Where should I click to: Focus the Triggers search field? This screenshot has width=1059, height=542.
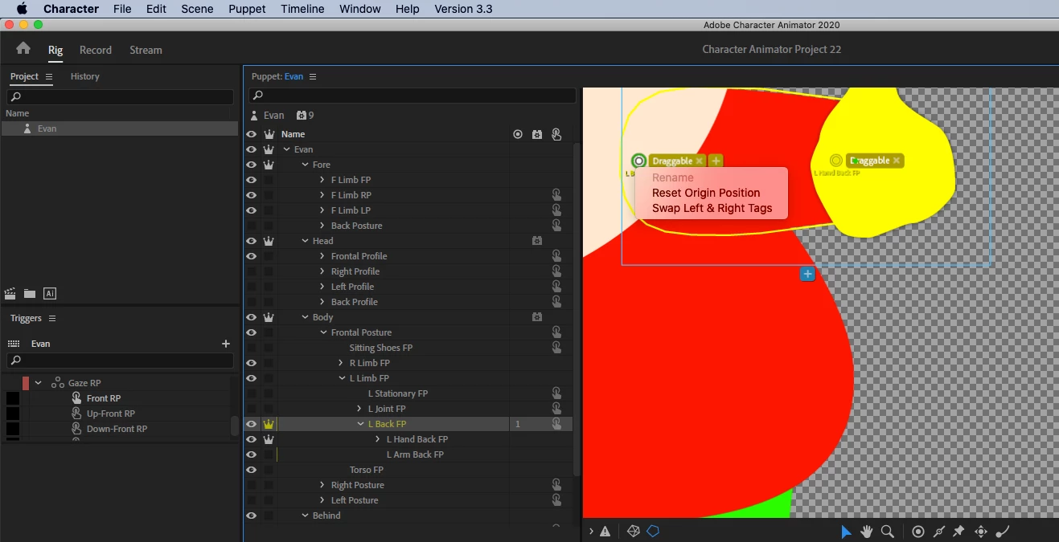pyautogui.click(x=121, y=361)
